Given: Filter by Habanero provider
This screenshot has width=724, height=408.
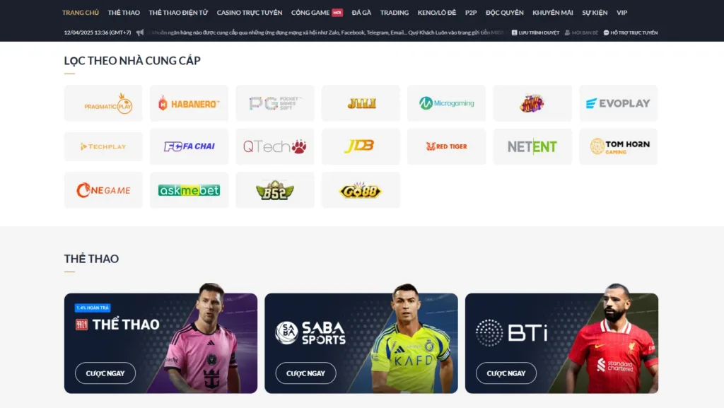Looking at the screenshot, I should tap(189, 103).
